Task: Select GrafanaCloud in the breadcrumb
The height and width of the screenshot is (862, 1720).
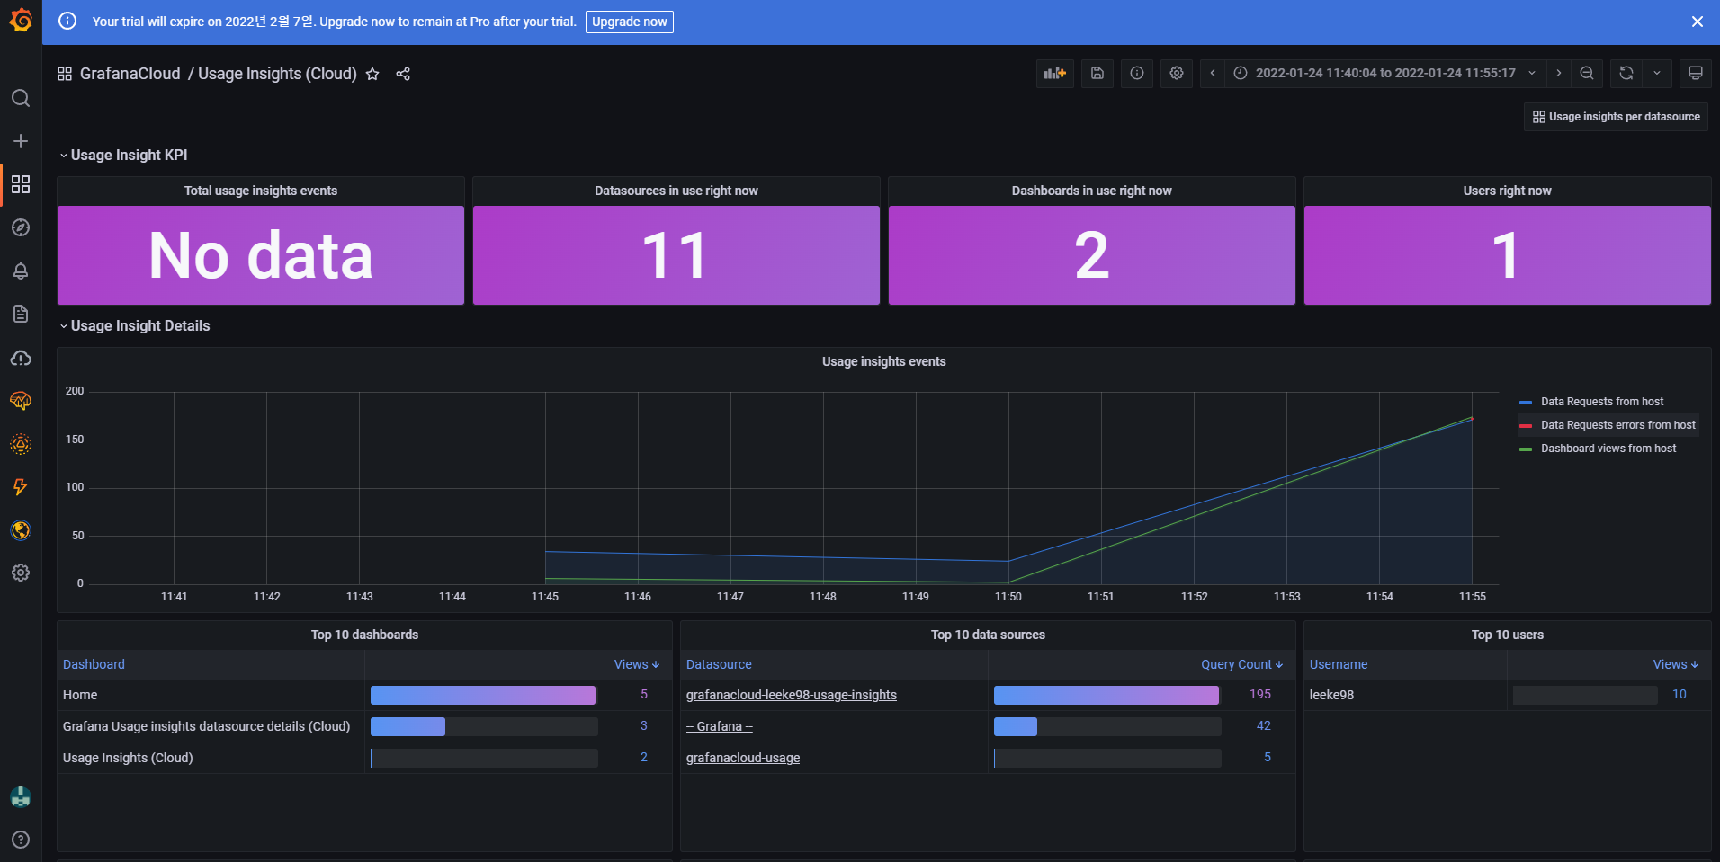Action: (x=130, y=73)
